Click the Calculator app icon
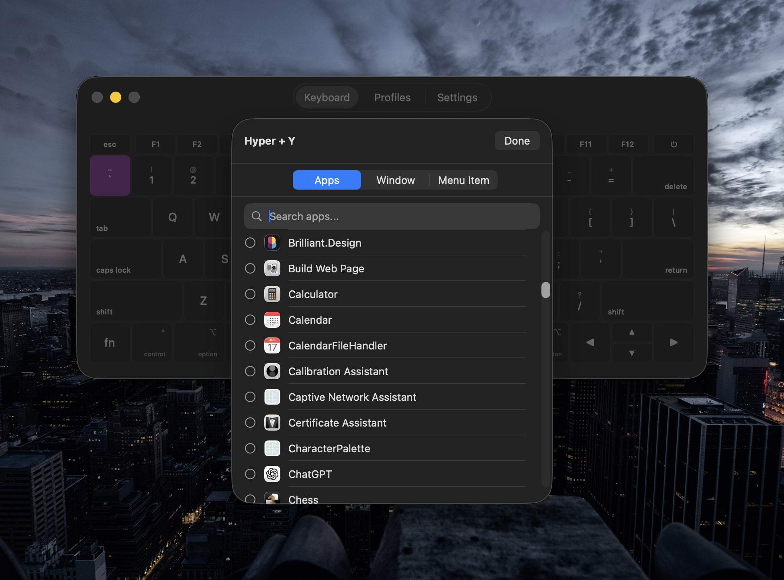This screenshot has height=580, width=784. 272,294
